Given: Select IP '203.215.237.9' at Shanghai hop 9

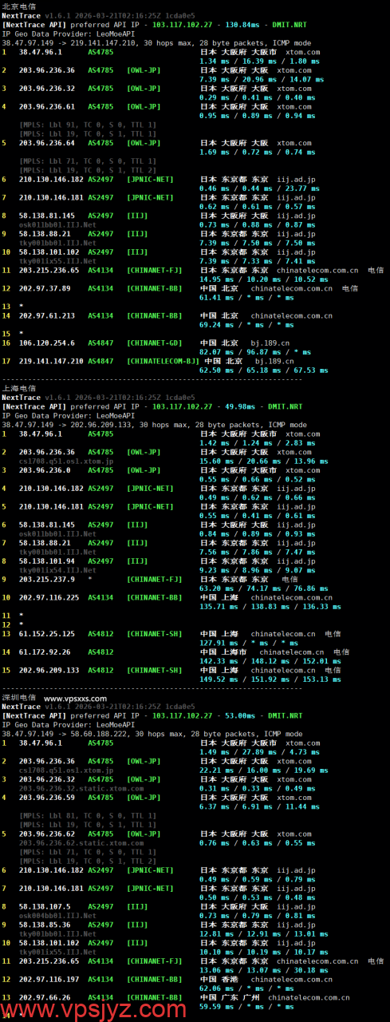Looking at the screenshot, I should pyautogui.click(x=45, y=580).
